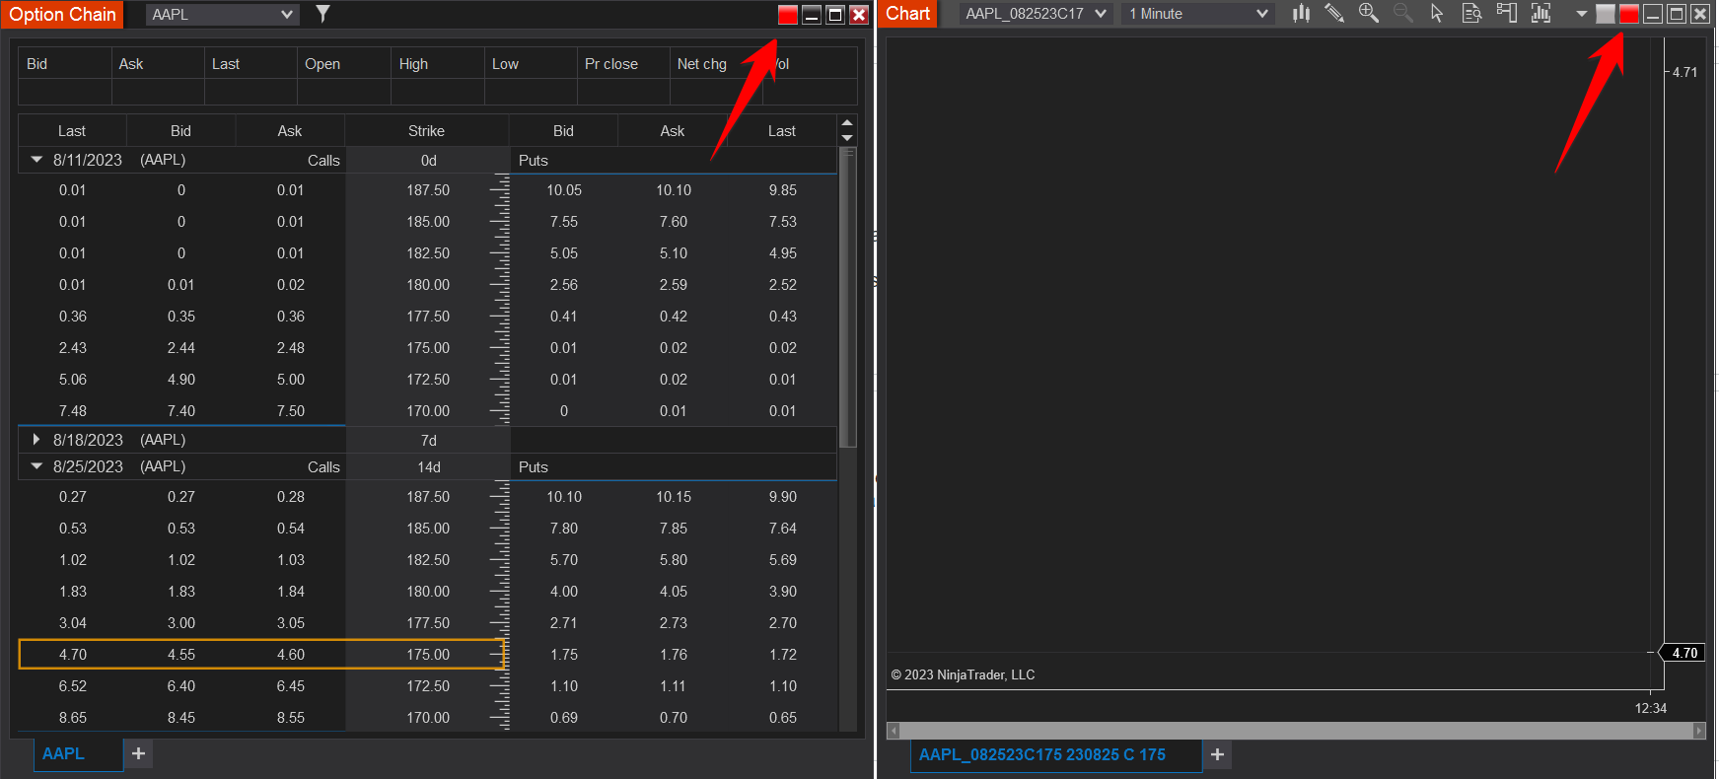Image resolution: width=1719 pixels, height=779 pixels.
Task: Click the 3.04 call last under 8/25/2023
Action: point(73,623)
